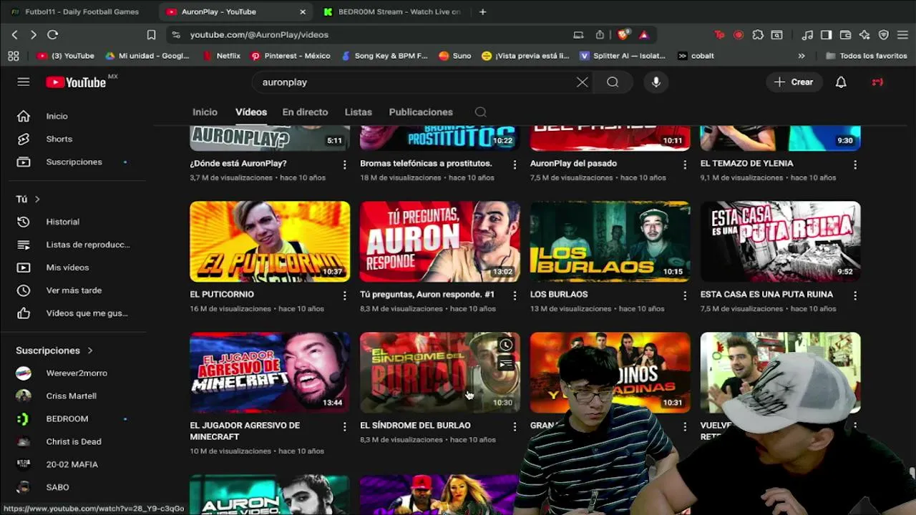Click the Brave Shields lion icon

624,34
